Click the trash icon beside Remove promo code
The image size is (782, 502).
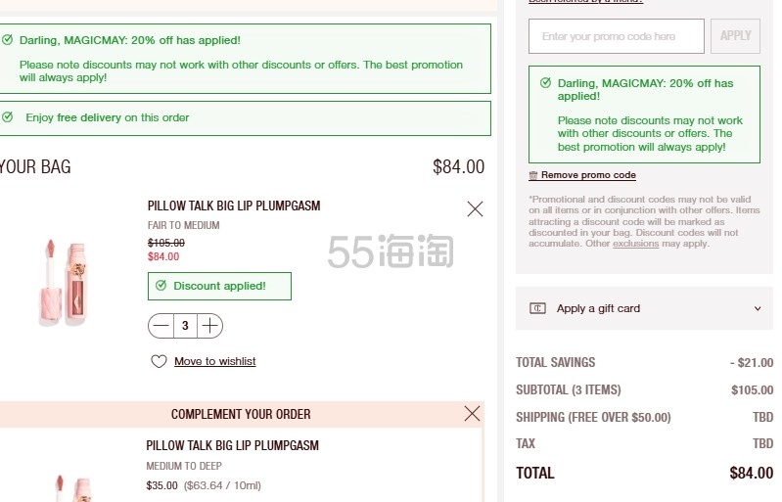pos(533,175)
